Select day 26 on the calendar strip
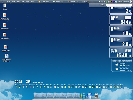 104,87
